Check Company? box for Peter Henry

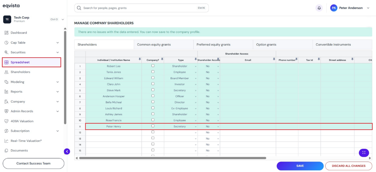pos(153,126)
